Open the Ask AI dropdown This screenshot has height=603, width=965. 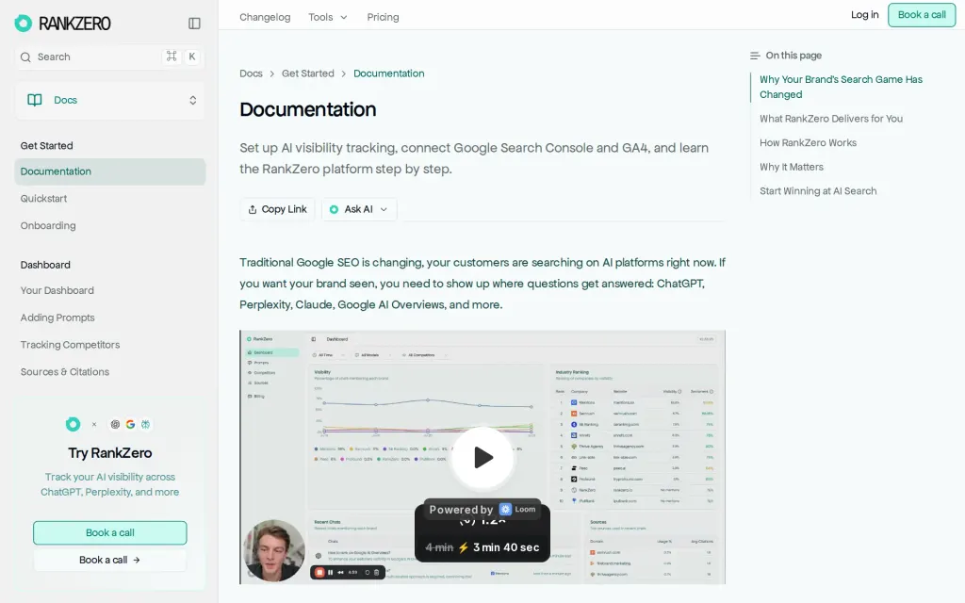(359, 209)
